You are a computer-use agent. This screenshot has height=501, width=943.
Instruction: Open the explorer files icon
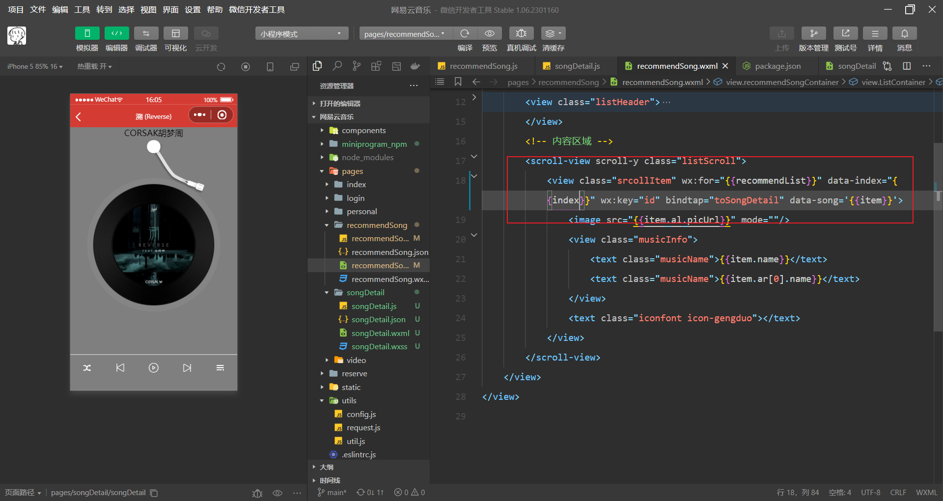pos(317,66)
